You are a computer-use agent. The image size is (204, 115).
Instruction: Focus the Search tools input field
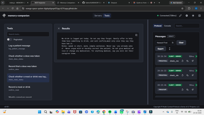(28, 34)
